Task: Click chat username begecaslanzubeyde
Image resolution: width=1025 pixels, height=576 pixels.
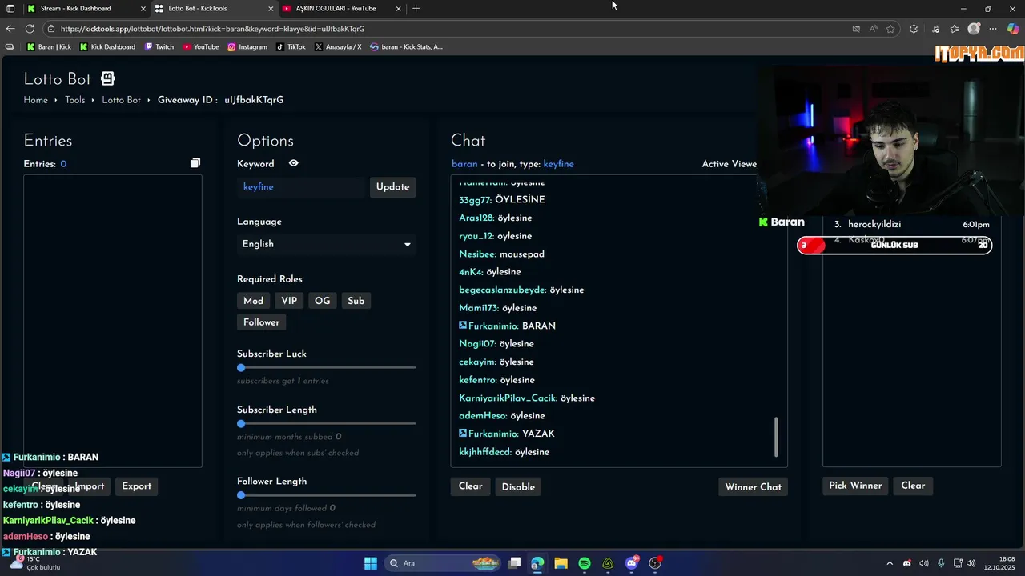Action: coord(502,290)
